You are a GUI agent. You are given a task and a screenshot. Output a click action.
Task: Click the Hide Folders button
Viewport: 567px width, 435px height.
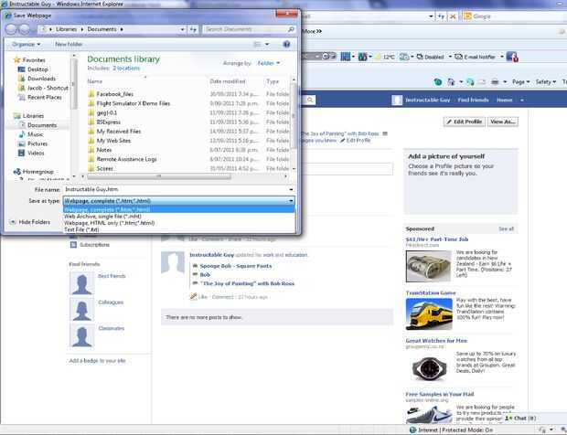coord(30,222)
